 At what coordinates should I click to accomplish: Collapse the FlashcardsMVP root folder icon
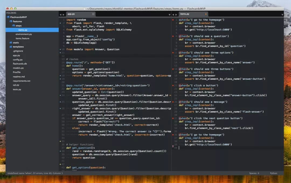click(8, 17)
